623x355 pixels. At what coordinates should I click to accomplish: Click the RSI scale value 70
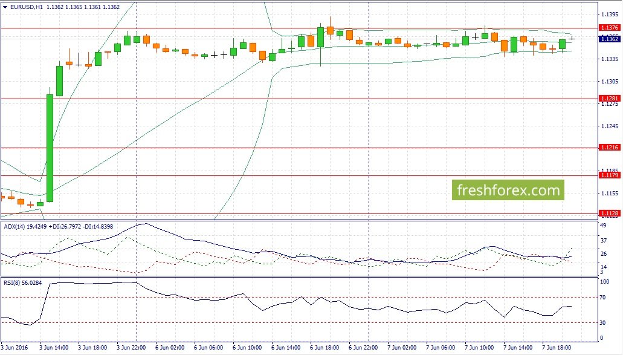[x=602, y=298]
